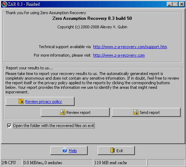The height and width of the screenshot is (167, 186).
Task: Click the Review report button
Action: (75, 112)
